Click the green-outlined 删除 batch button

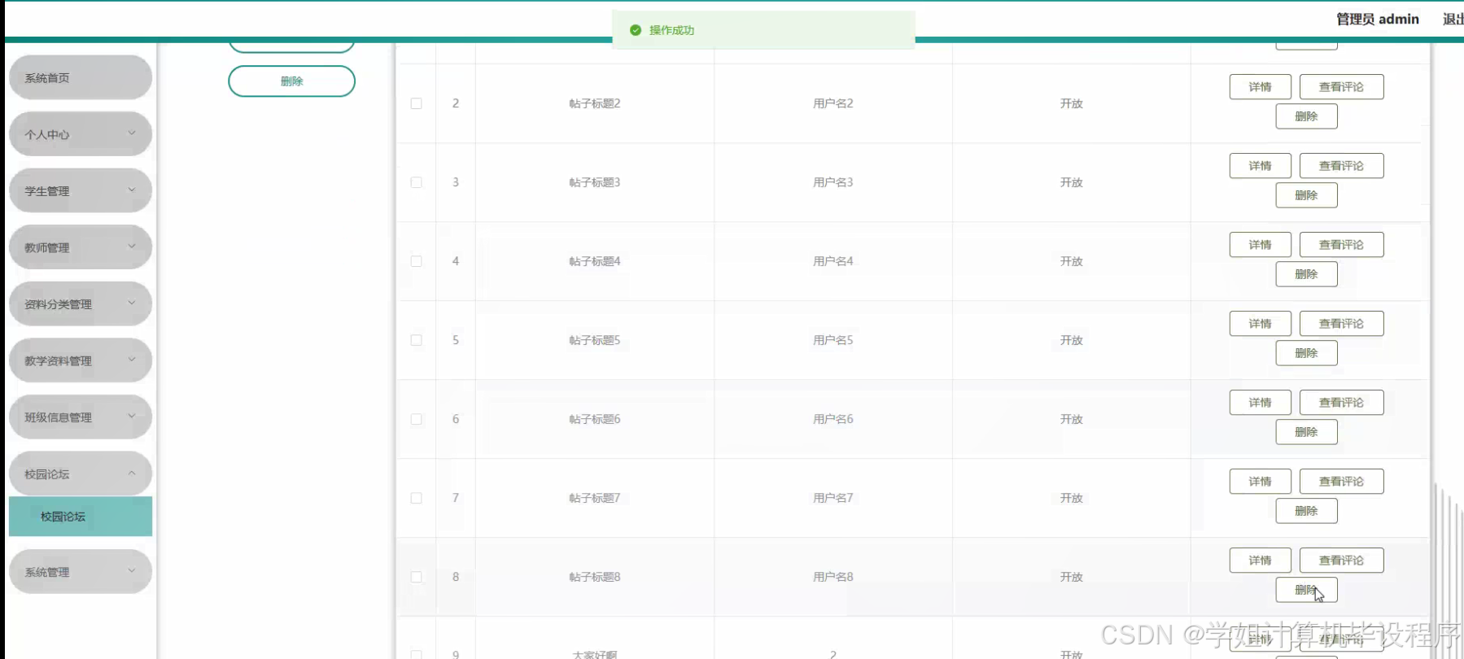coord(291,81)
